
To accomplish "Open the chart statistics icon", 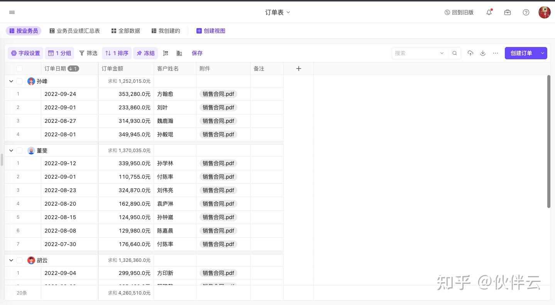I will pos(179,53).
